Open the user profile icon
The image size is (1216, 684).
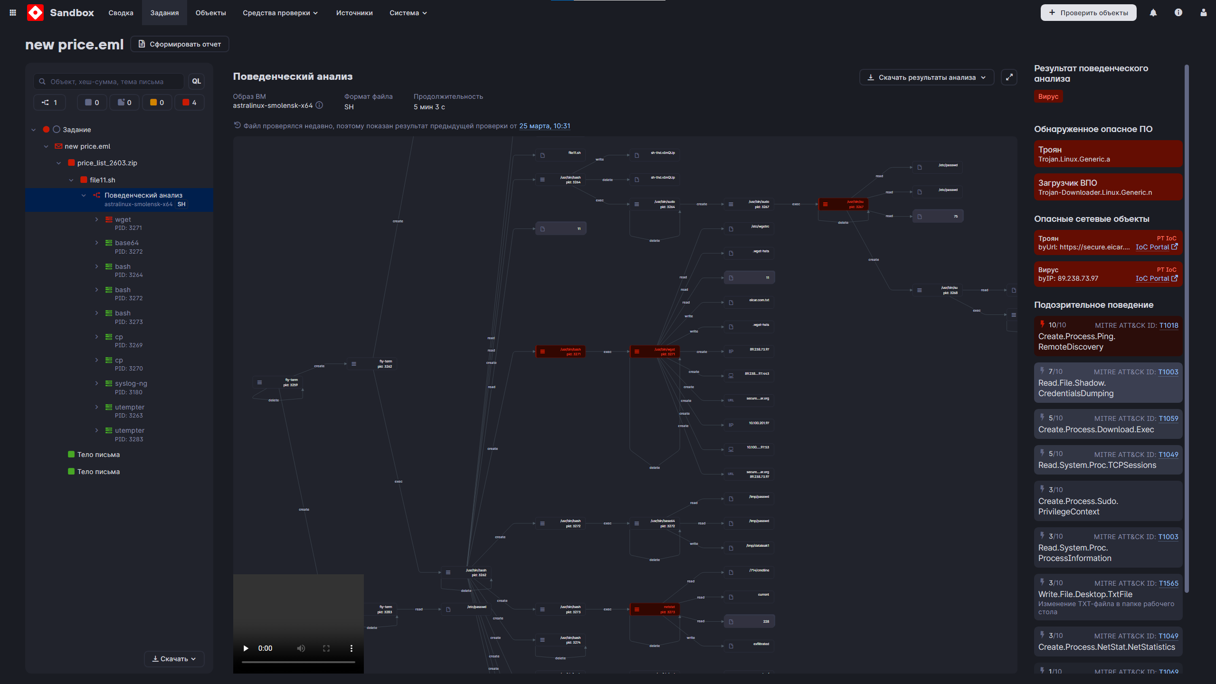pyautogui.click(x=1204, y=13)
